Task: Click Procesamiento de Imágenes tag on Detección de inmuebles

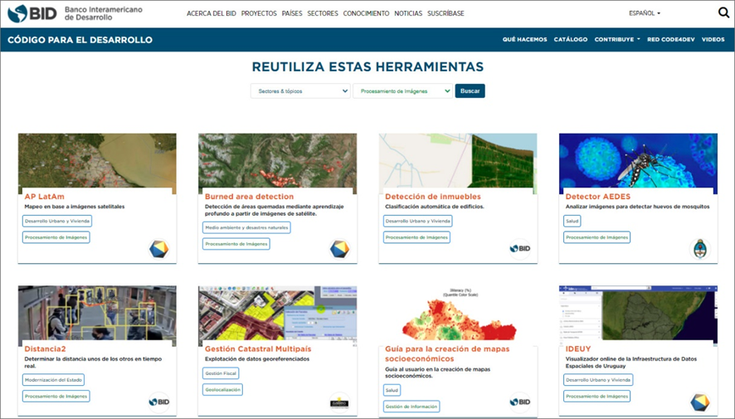Action: coord(416,237)
